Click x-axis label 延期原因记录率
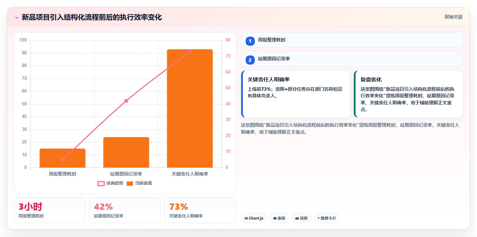477x237 pixels. coord(126,173)
